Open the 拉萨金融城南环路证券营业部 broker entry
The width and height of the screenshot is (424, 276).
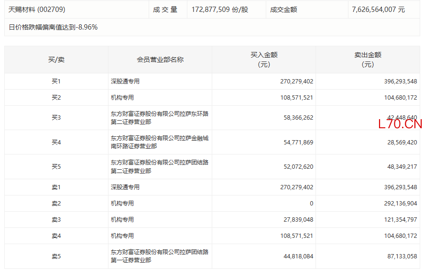tap(159, 142)
